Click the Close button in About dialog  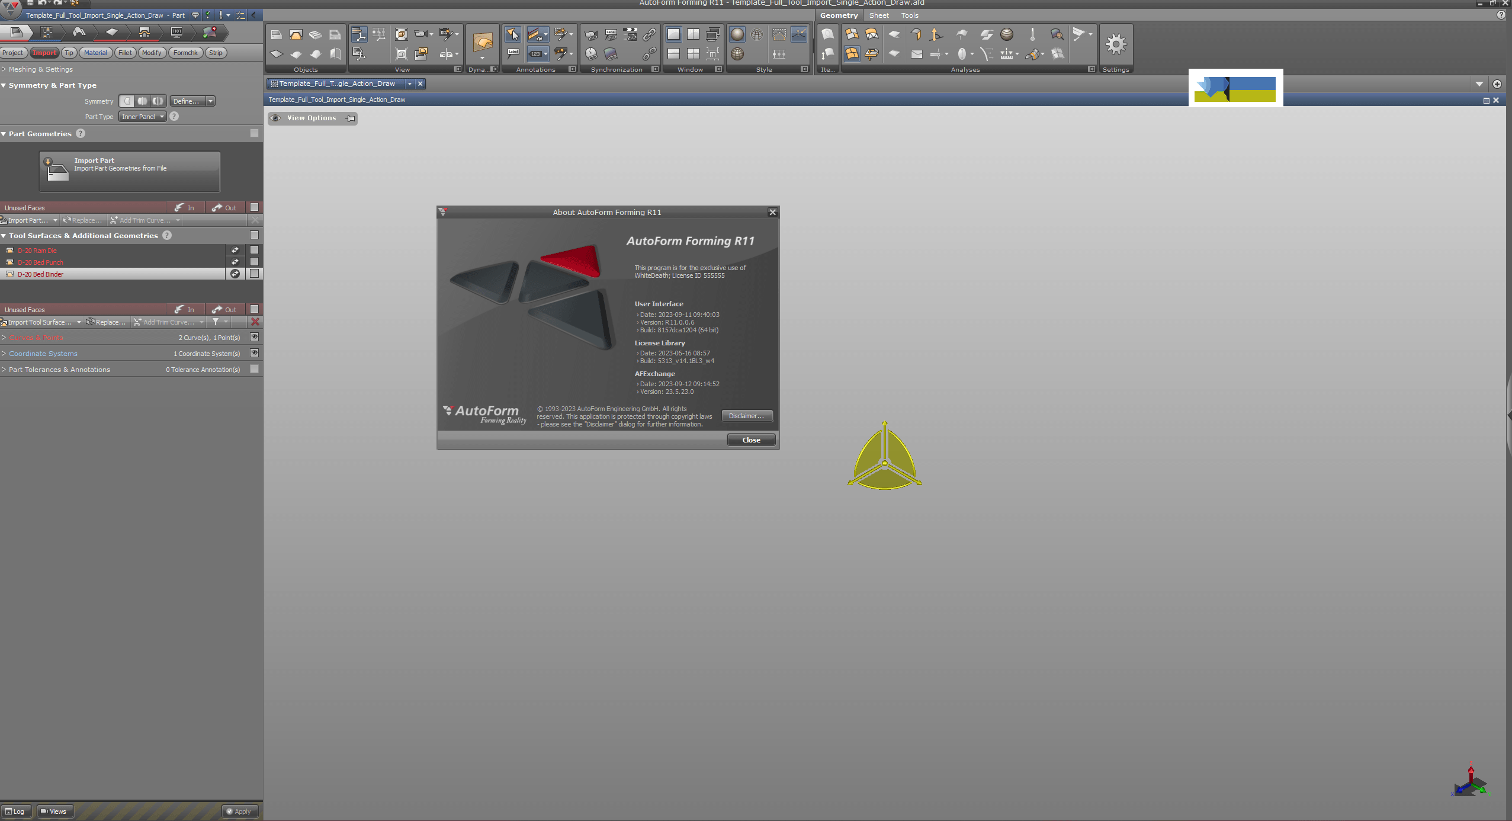pos(751,440)
